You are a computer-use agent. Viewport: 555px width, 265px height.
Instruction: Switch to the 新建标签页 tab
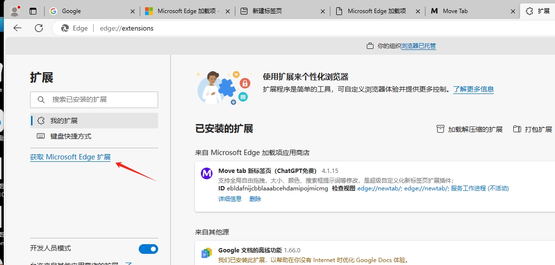coord(283,11)
